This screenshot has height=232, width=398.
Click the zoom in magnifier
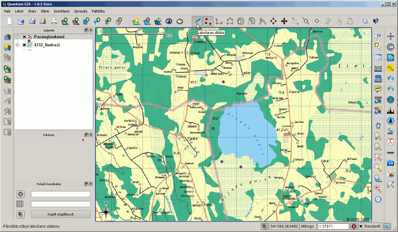[378, 136]
